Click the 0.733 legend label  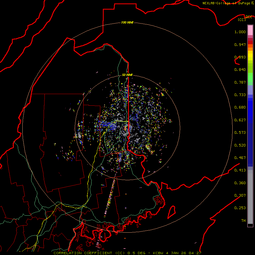[x=240, y=95]
